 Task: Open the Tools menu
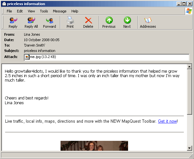[44, 11]
